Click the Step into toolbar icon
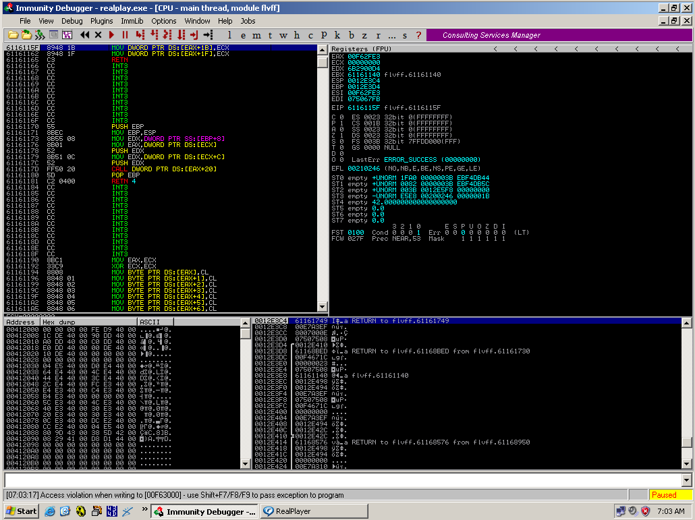The width and height of the screenshot is (695, 520). pyautogui.click(x=140, y=35)
